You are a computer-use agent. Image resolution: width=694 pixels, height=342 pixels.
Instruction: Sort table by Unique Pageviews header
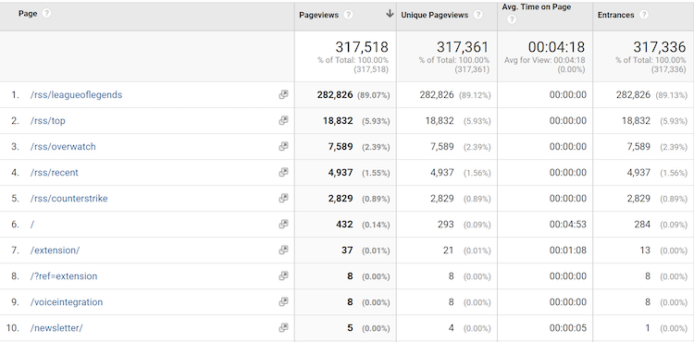[x=434, y=15]
